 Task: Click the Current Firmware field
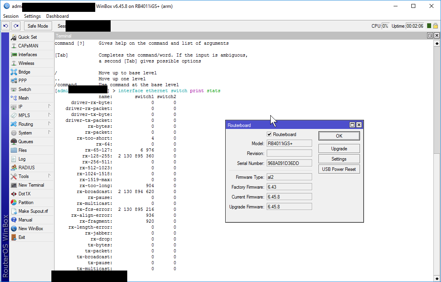(289, 197)
